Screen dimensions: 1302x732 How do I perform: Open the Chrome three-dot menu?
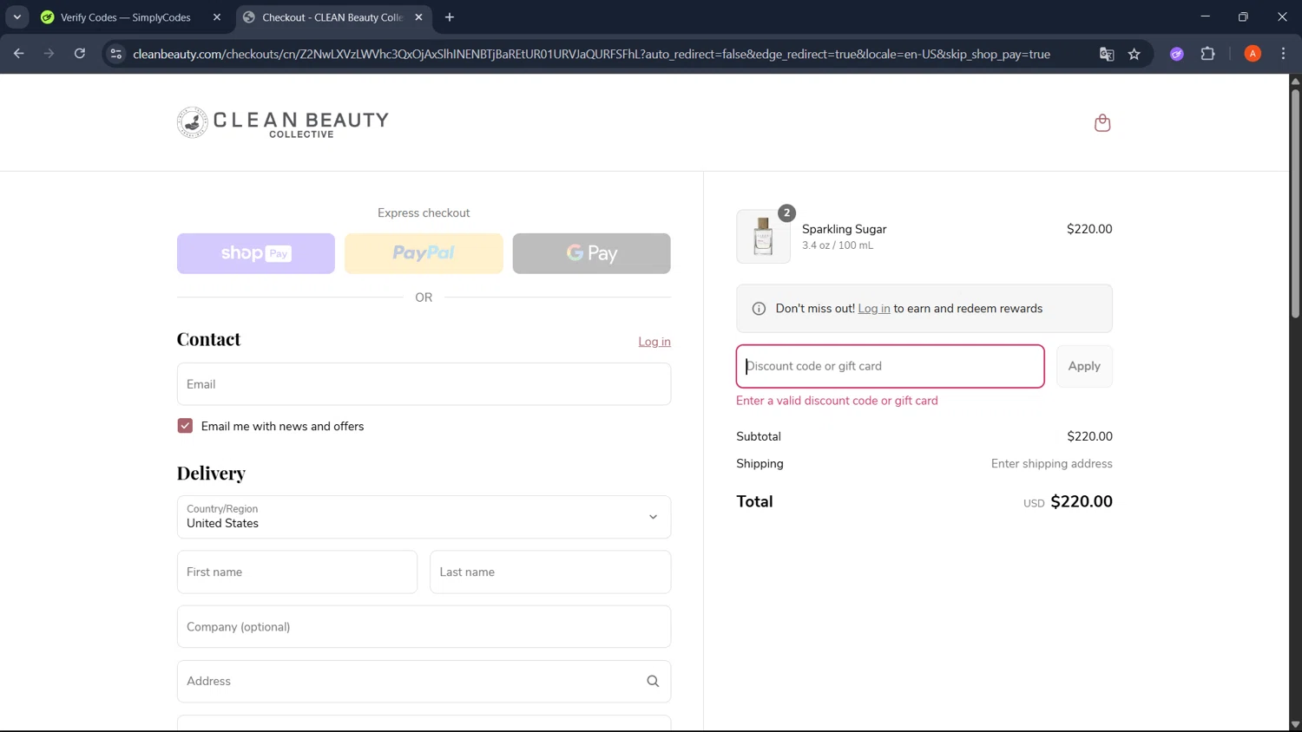[1283, 54]
